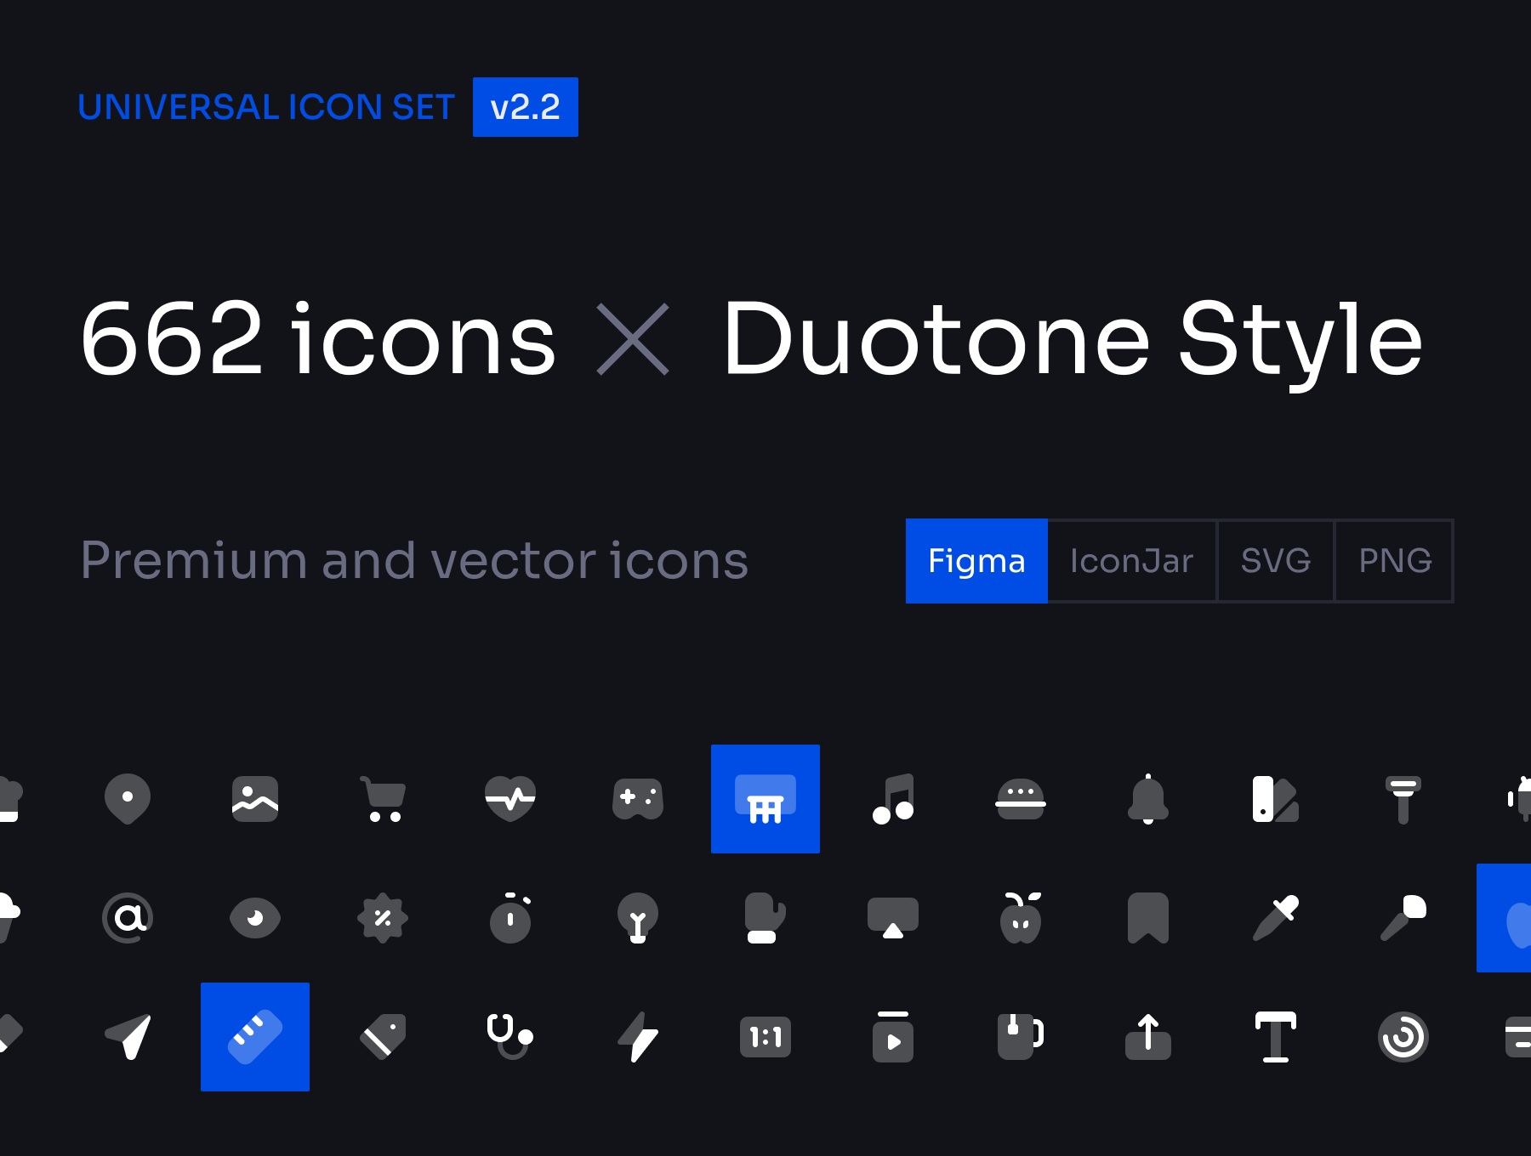Select the bookmark icon
Image resolution: width=1531 pixels, height=1156 pixels.
tap(1148, 918)
